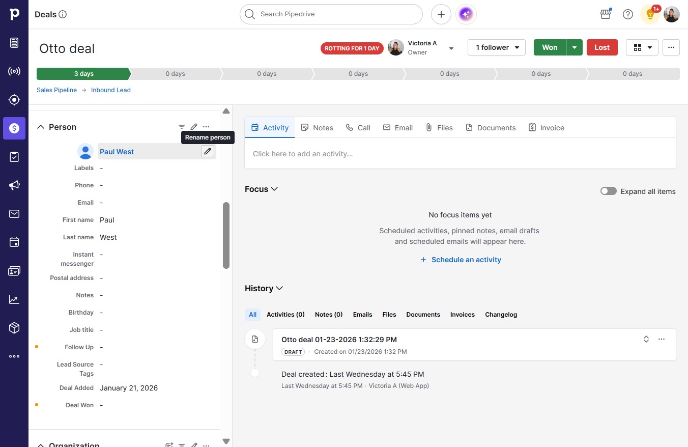Open the three-dot menu on the Otto deal document
Screen dimensions: 688x447
[x=662, y=339]
